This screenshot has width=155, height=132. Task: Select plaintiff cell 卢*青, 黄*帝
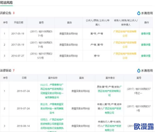point(97,45)
